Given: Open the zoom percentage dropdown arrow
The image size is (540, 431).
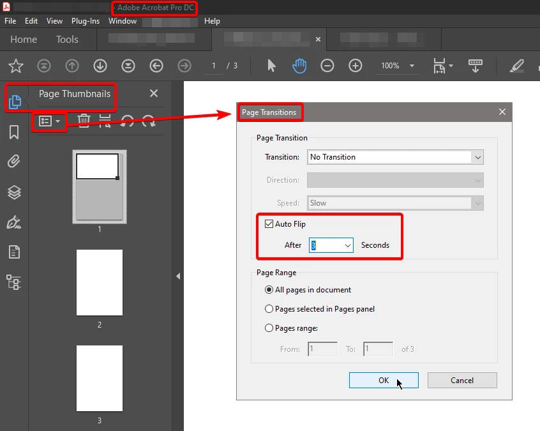Looking at the screenshot, I should click(x=412, y=66).
